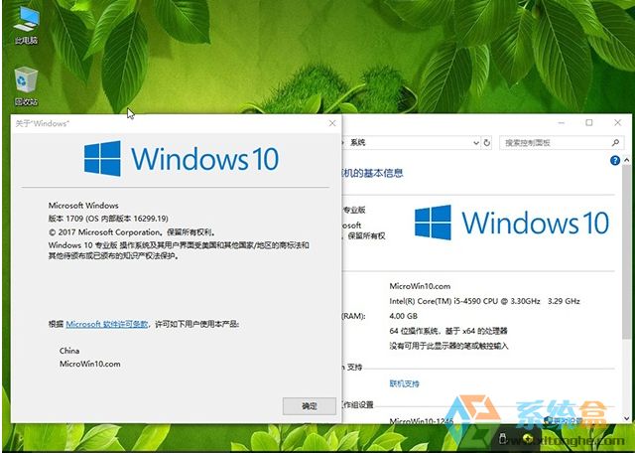The height and width of the screenshot is (453, 635).
Task: Click MicroWin10.com licensee in About dialog
Action: tap(90, 365)
